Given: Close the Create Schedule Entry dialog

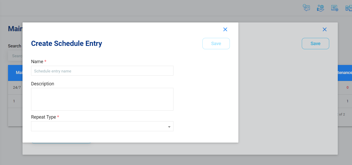Looking at the screenshot, I should [x=225, y=29].
